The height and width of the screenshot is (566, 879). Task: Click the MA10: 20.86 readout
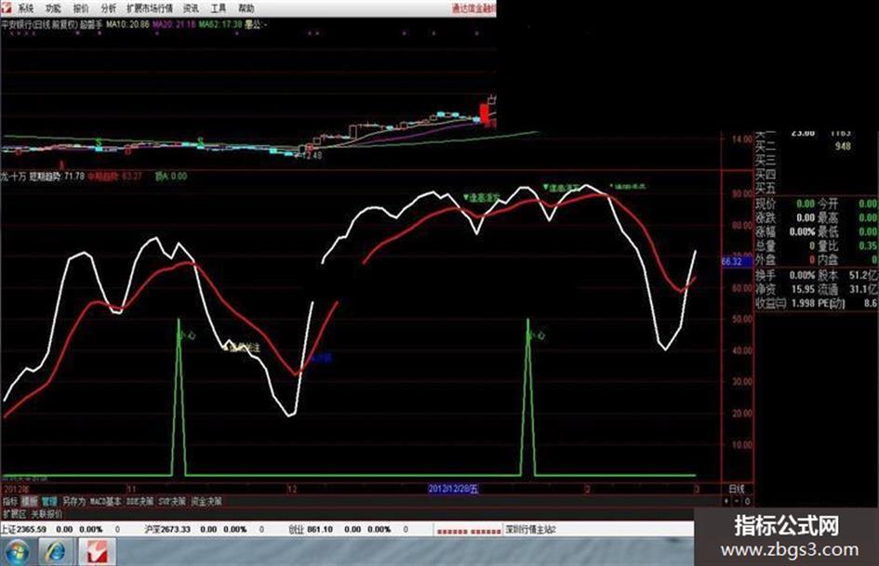pyautogui.click(x=127, y=25)
